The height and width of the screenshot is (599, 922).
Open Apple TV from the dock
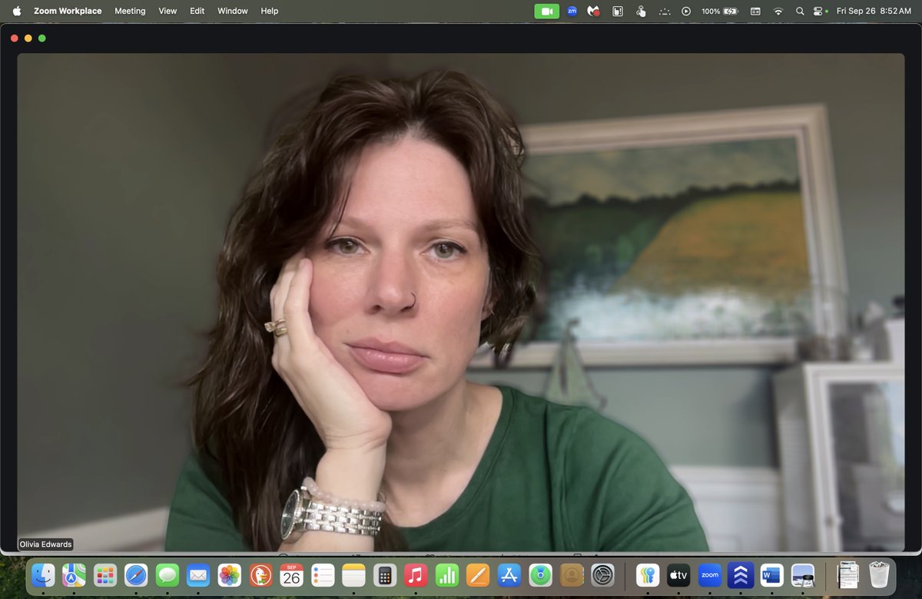click(678, 574)
